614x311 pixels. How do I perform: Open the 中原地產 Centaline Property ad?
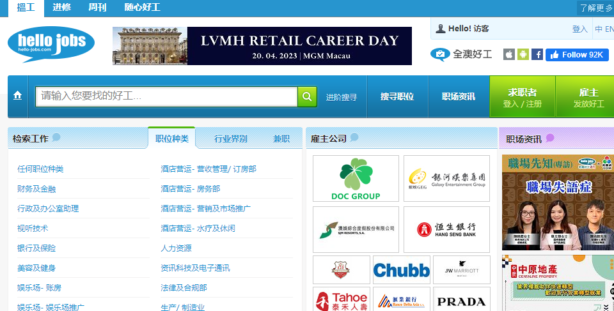click(x=558, y=284)
